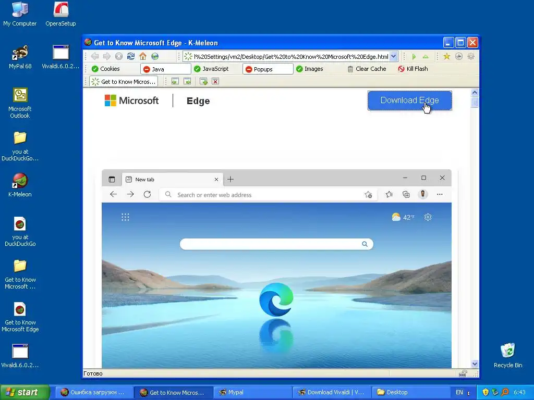Toggle the JavaScript privacy setting
Screen dimensions: 534x400
211,69
